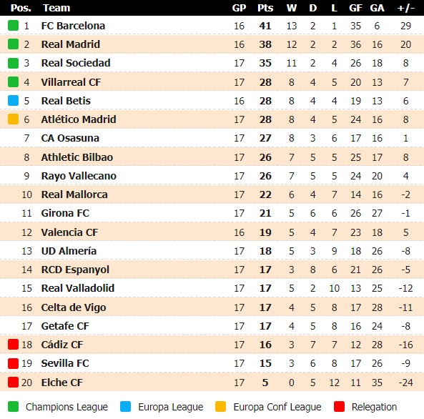Click the red marker beside Elche CF
This screenshot has height=419, width=424.
click(x=13, y=383)
